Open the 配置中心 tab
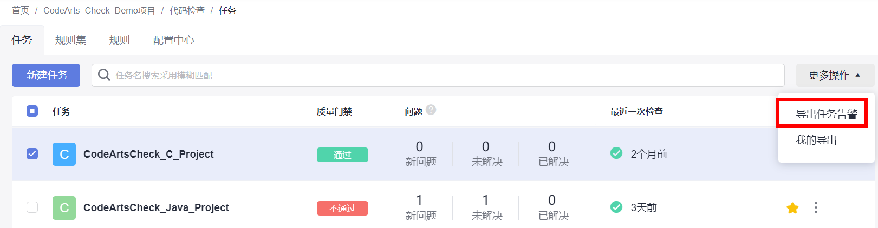The height and width of the screenshot is (228, 878). click(173, 41)
